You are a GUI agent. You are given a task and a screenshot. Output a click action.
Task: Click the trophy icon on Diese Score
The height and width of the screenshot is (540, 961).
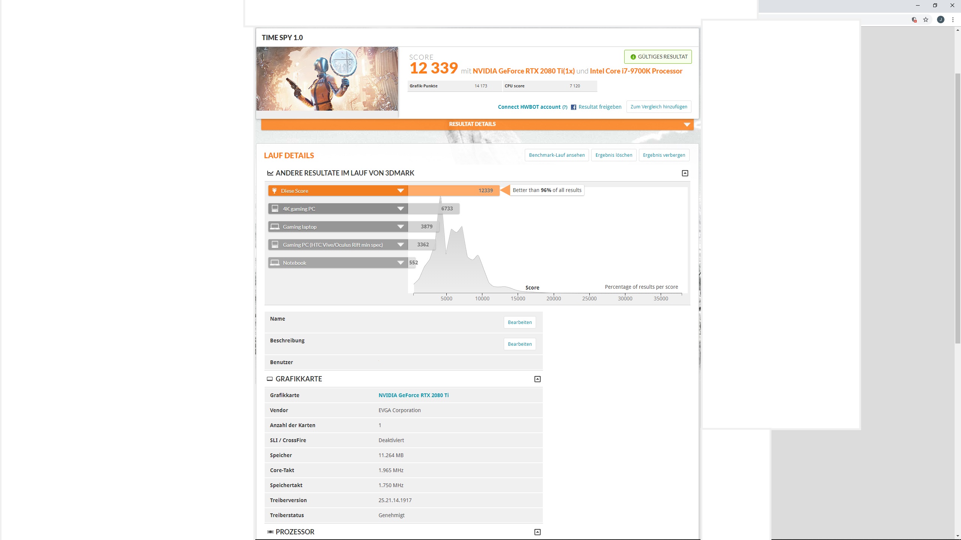274,190
